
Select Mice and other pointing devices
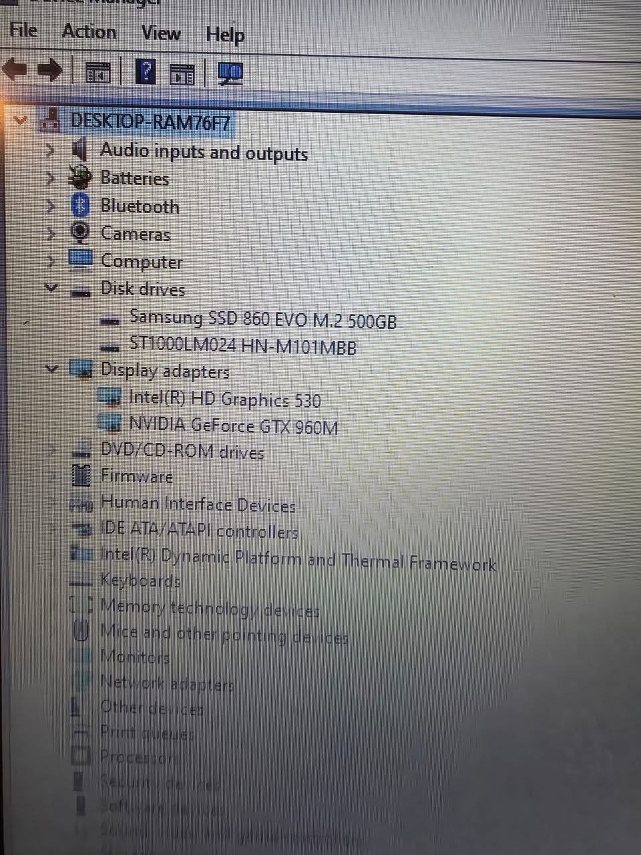pos(224,635)
